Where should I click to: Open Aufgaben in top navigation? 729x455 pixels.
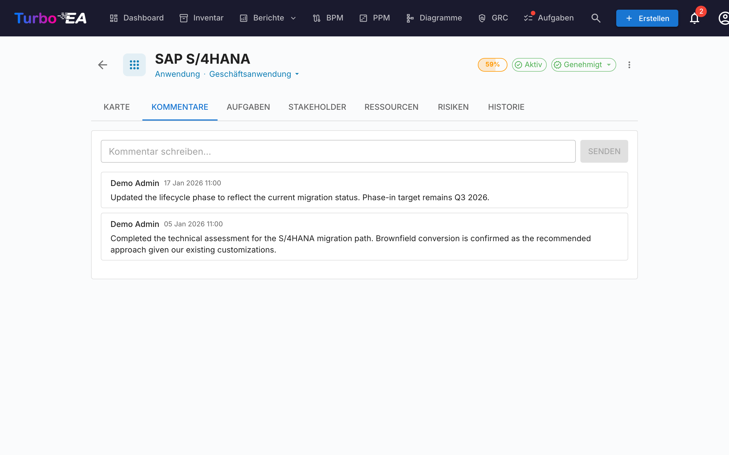click(x=548, y=18)
